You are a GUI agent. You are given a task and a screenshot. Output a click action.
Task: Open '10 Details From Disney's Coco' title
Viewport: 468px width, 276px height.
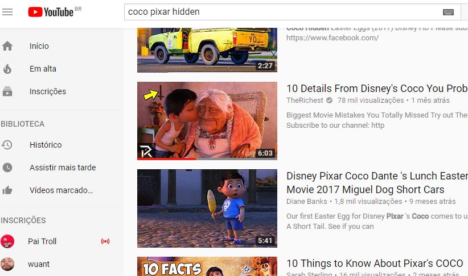377,89
